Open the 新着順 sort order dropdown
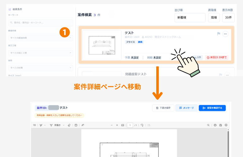Viewport: 243px width, 157px height. coord(190,18)
